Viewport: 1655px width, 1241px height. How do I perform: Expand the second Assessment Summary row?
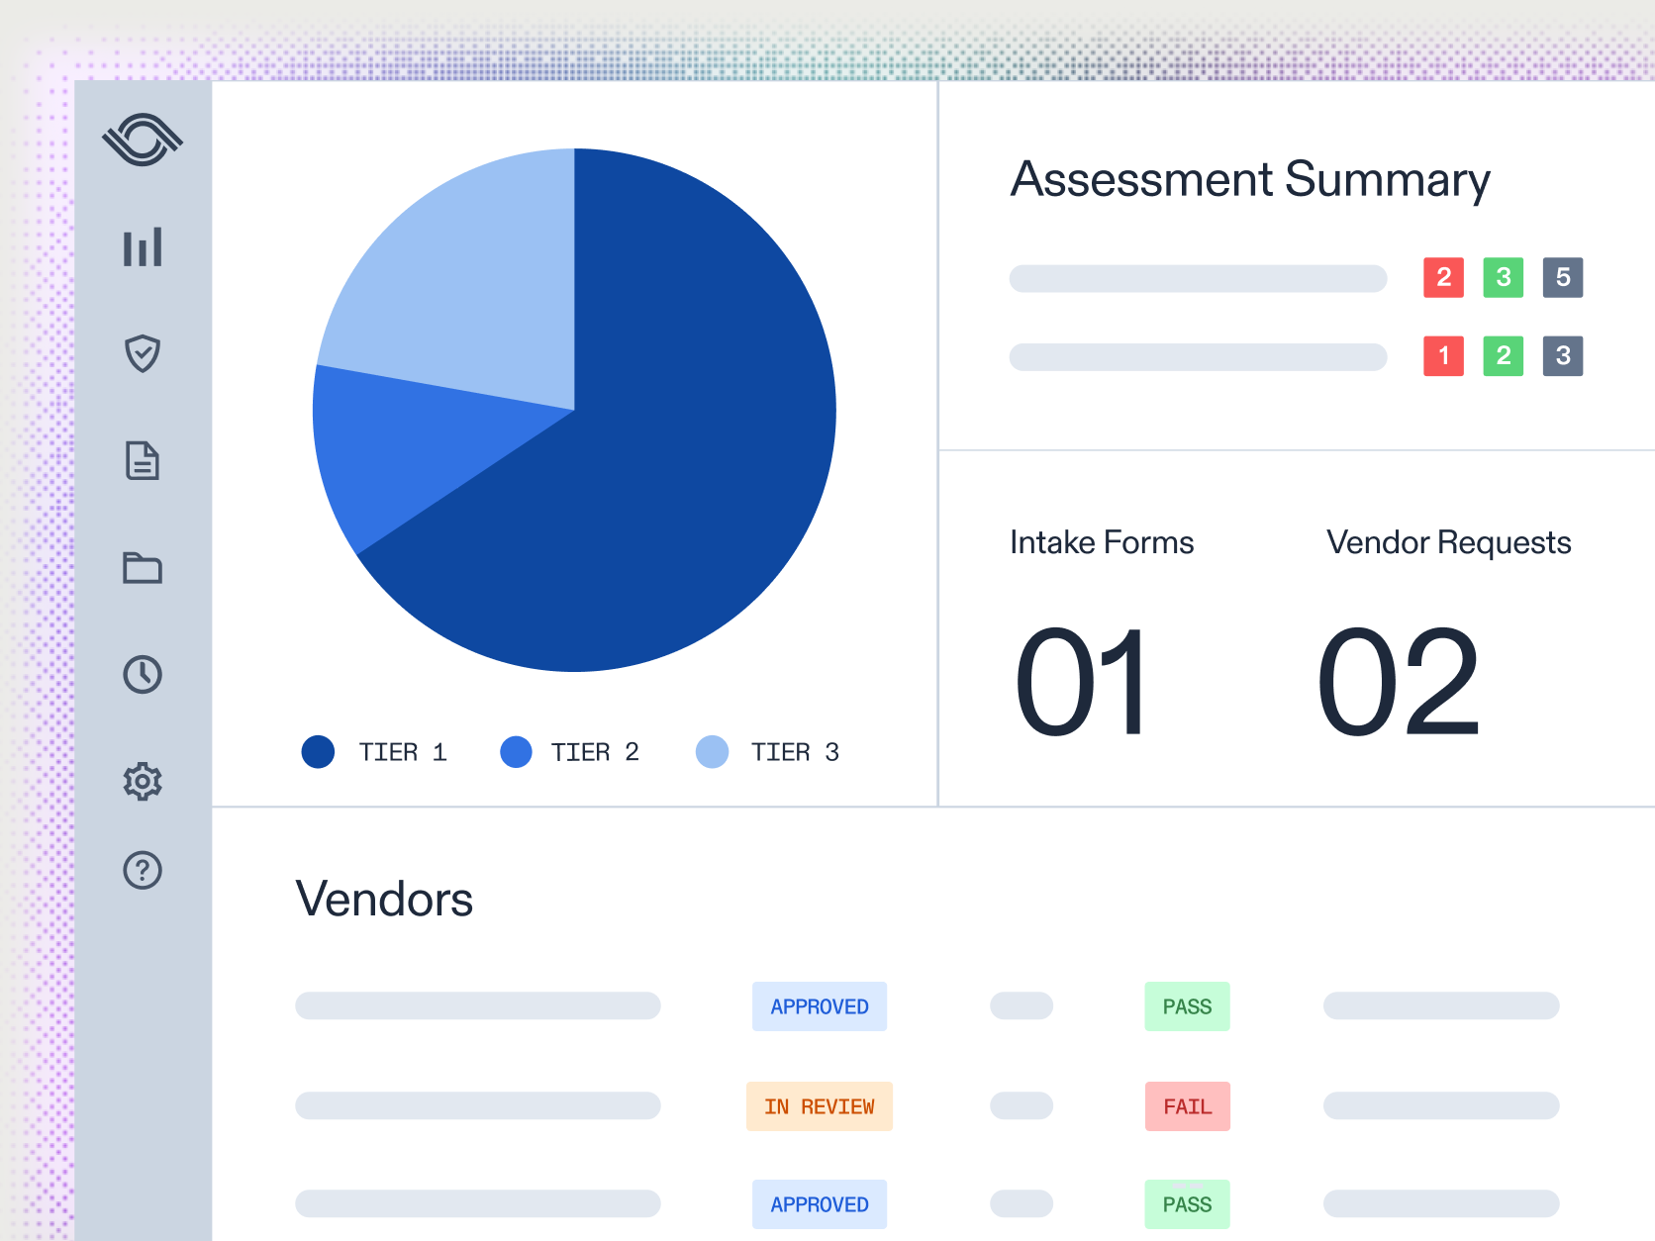tap(1198, 356)
